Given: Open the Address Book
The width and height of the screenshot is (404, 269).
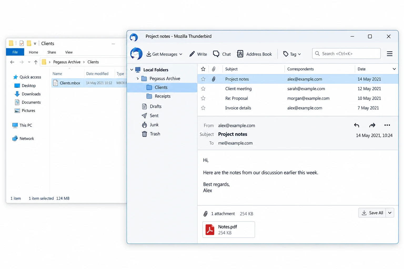Looking at the screenshot, I should 254,54.
